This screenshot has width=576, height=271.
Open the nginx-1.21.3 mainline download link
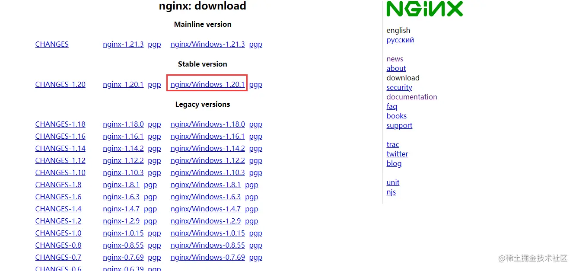coord(123,44)
